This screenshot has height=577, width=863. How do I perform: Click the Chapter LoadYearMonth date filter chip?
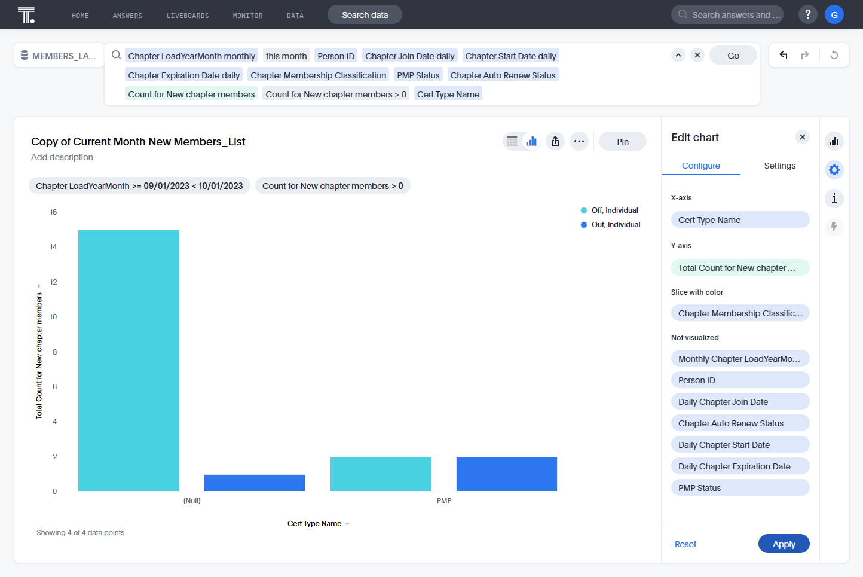tap(139, 185)
